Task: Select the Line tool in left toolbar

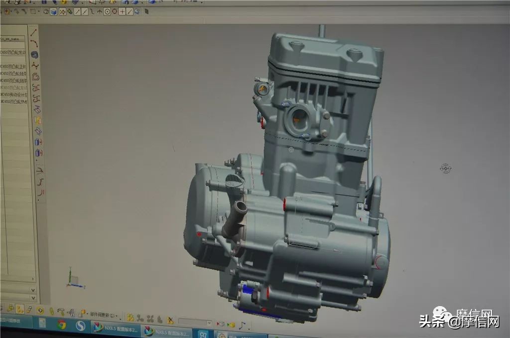Action: tap(34, 33)
